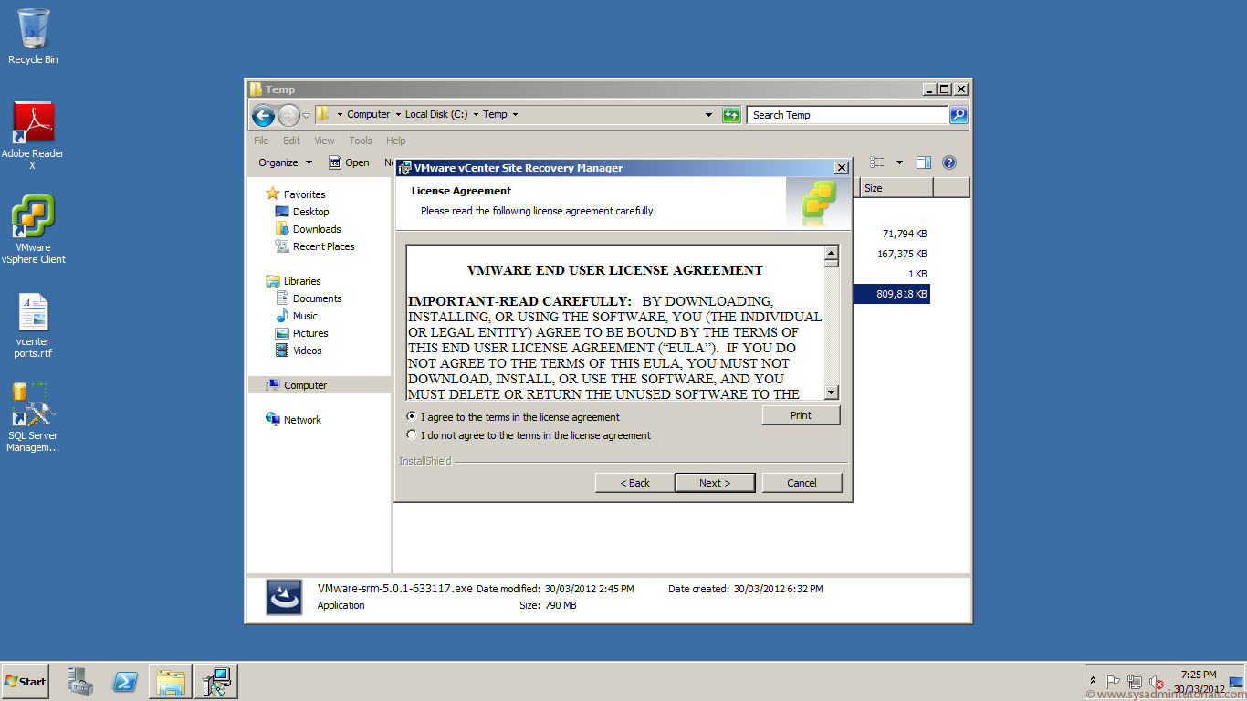Click Cancel in the installer dialog
1247x701 pixels.
click(x=802, y=483)
